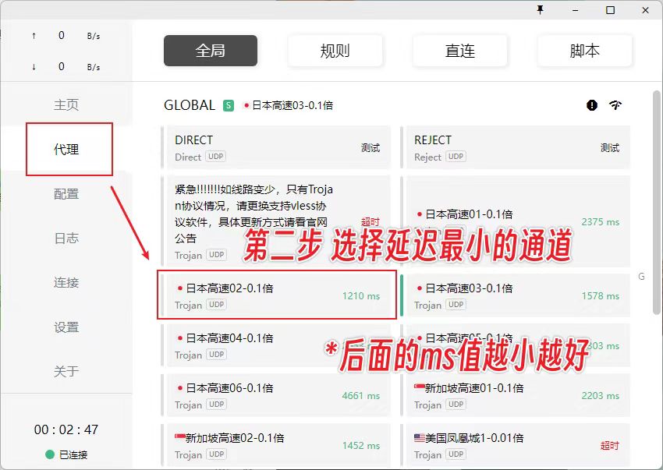Retest the 2375 ms delay value
Viewport: 663px width, 470px height.
coord(601,222)
